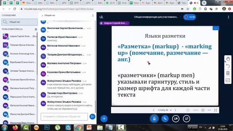233x131 pixels.
Task: Go back in browser history
Action: 4,9
